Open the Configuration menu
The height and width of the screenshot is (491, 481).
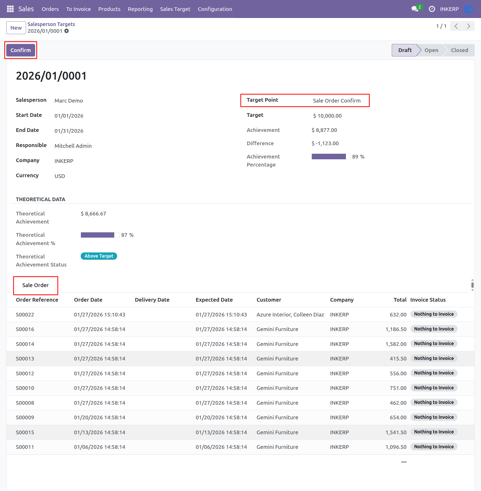[x=215, y=9]
